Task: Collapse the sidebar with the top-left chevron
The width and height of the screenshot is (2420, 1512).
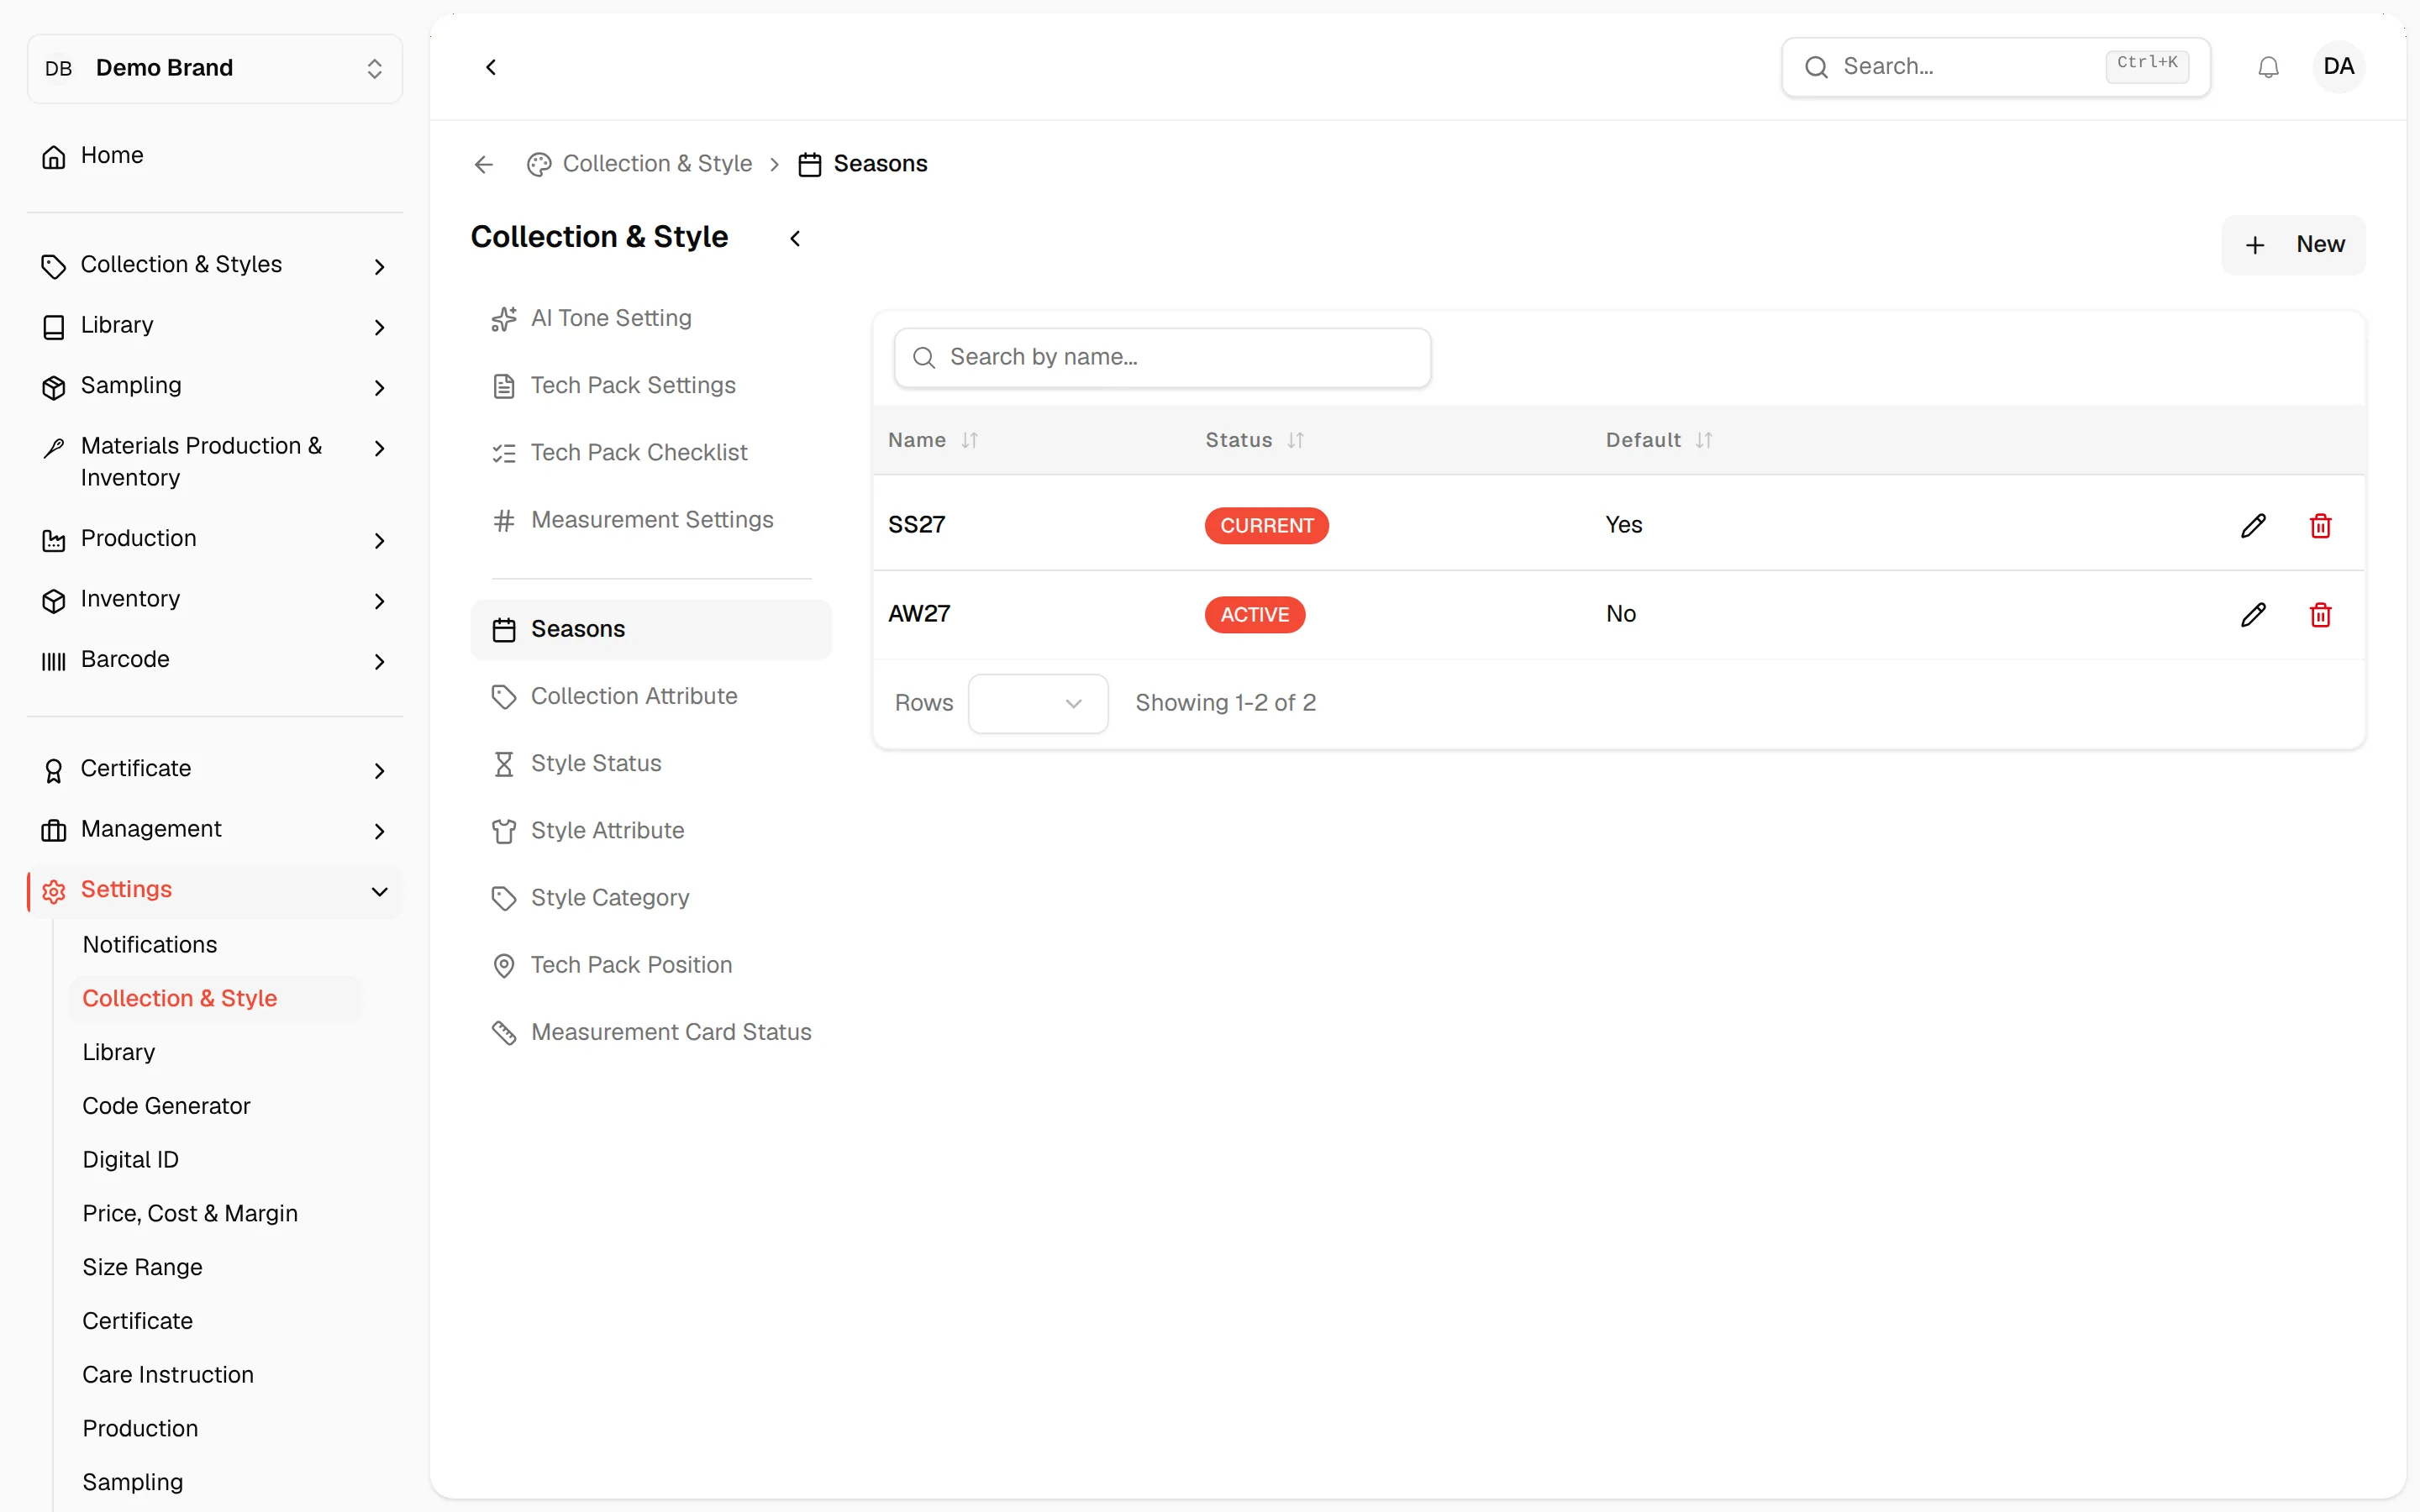Action: coord(491,67)
